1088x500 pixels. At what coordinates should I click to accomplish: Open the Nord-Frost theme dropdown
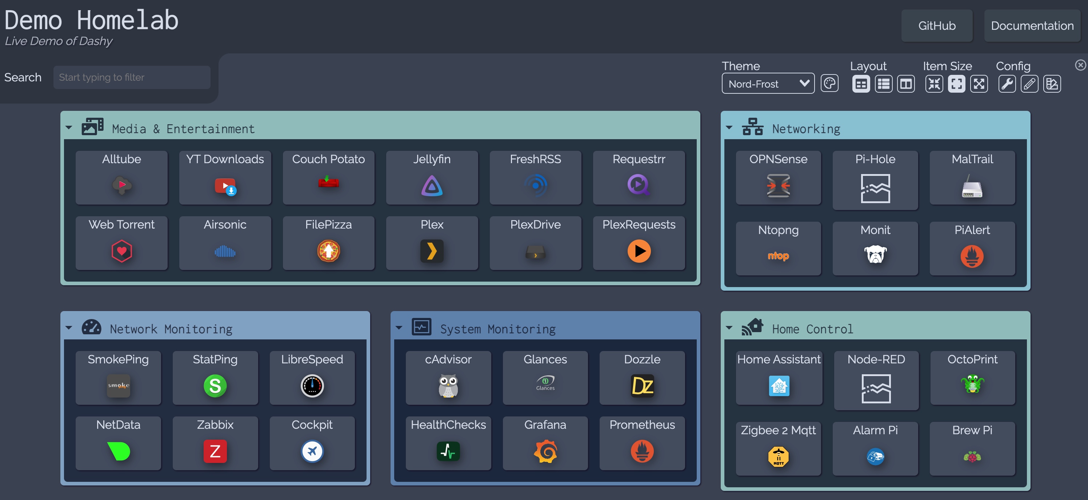pos(767,84)
